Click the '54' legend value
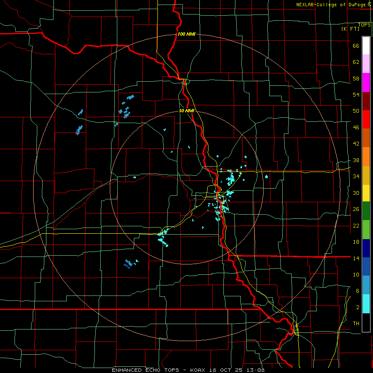 pos(356,94)
